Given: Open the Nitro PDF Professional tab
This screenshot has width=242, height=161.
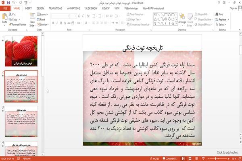Looking at the screenshot, I should pos(153,8).
